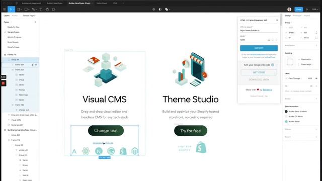Select the Move tool in the toolbar
The height and width of the screenshot is (181, 322).
point(10,9)
